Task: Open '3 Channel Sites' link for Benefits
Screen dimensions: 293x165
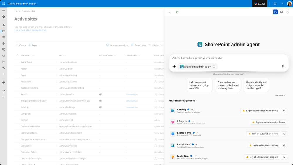Action: click(x=132, y=95)
